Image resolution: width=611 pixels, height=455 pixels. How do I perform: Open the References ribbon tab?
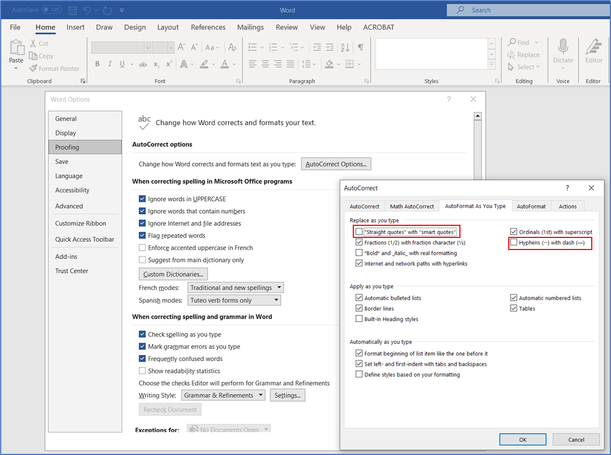[x=208, y=27]
